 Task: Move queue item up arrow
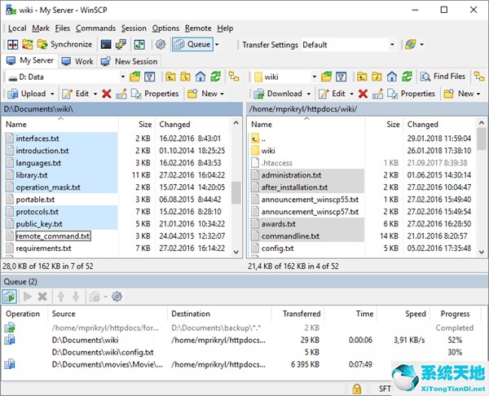tap(61, 297)
